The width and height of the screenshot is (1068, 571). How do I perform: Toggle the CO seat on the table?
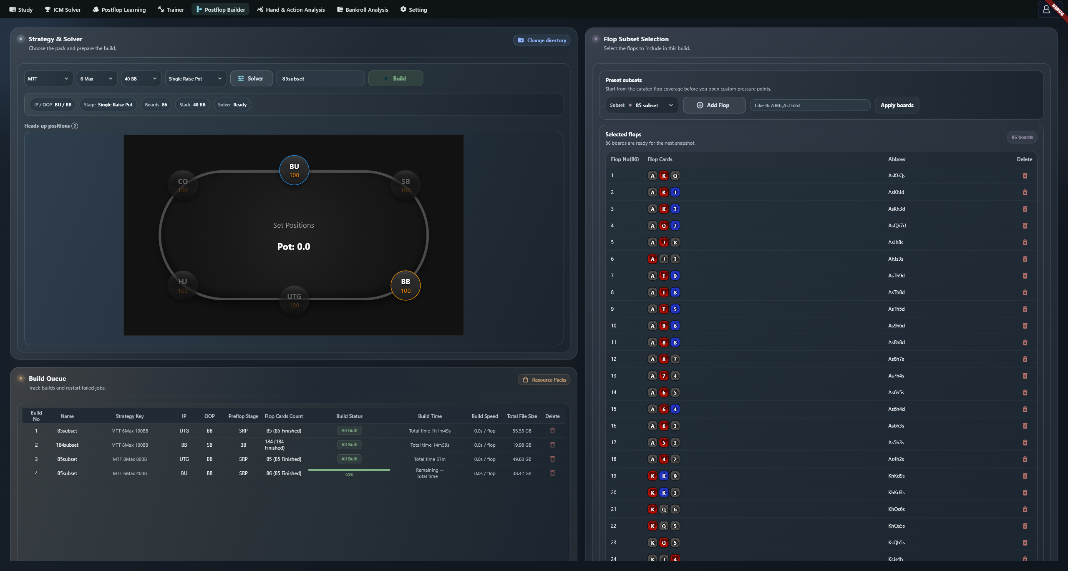(183, 185)
